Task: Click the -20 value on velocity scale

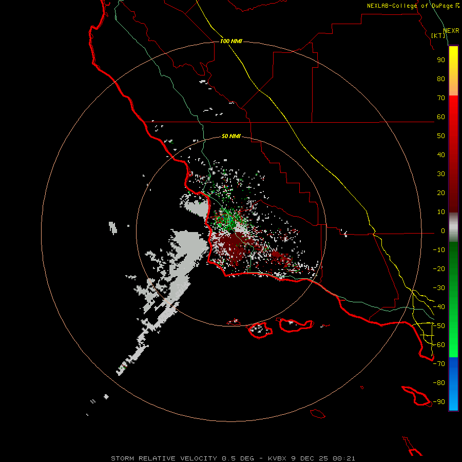Action: (439, 269)
